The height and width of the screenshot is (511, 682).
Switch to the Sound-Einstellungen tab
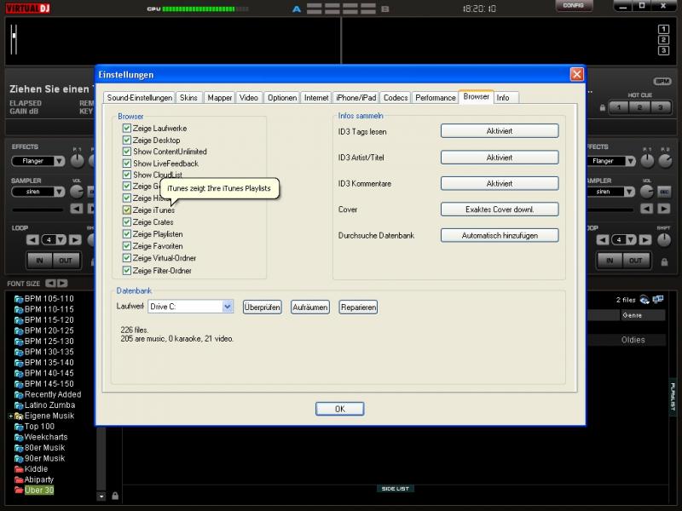140,98
